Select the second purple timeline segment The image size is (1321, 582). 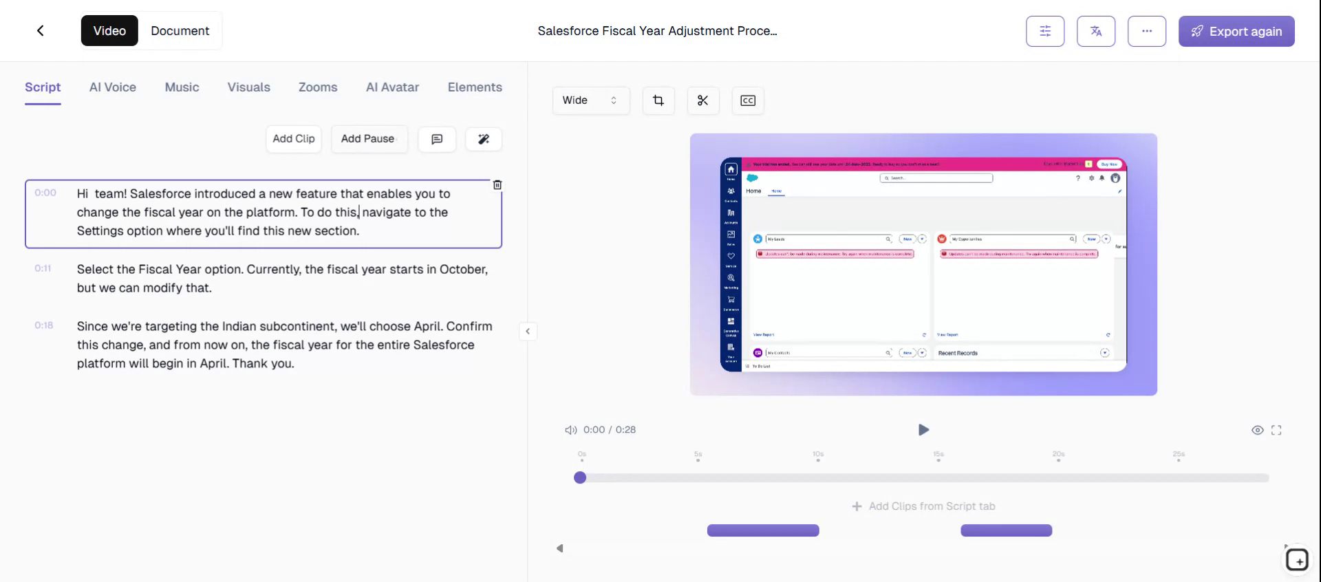(1006, 530)
